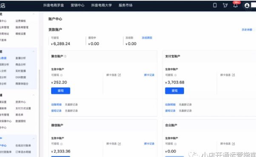Click the 252.20 balance in 聚合账户

click(x=59, y=83)
